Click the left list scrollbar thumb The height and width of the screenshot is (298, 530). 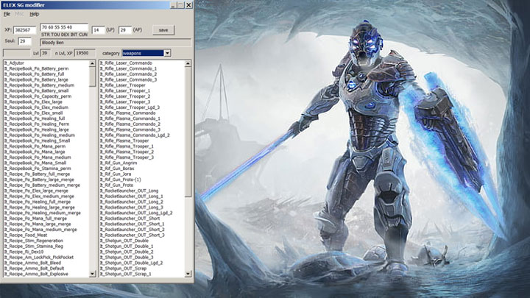[x=92, y=77]
